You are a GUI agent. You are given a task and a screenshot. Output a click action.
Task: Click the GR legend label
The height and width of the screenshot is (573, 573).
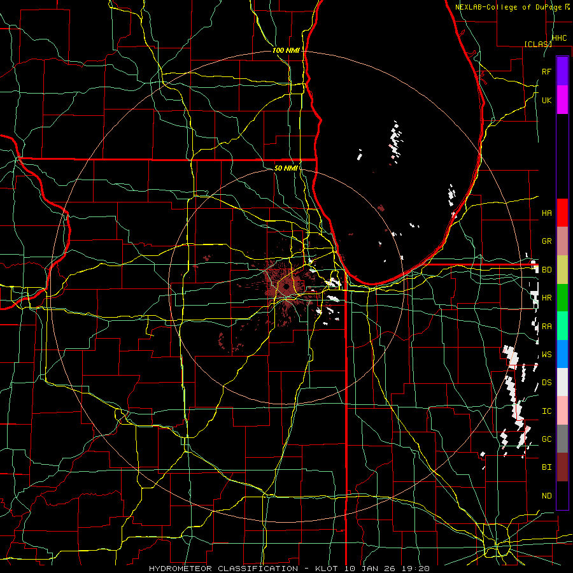click(x=546, y=241)
